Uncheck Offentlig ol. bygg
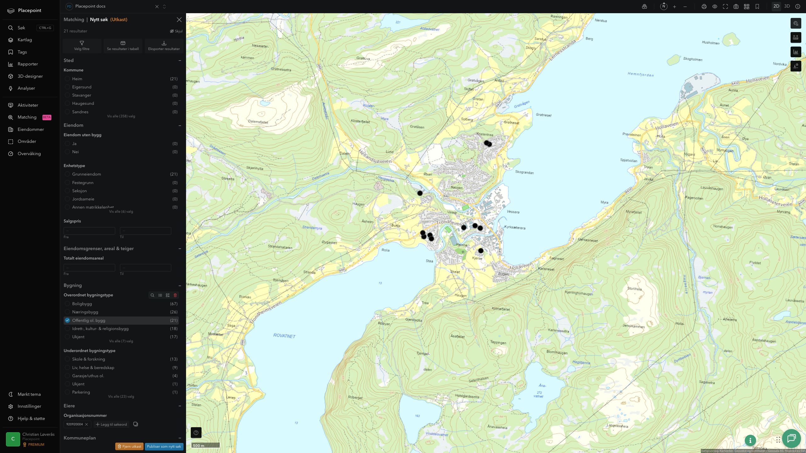806x453 pixels. point(121,320)
